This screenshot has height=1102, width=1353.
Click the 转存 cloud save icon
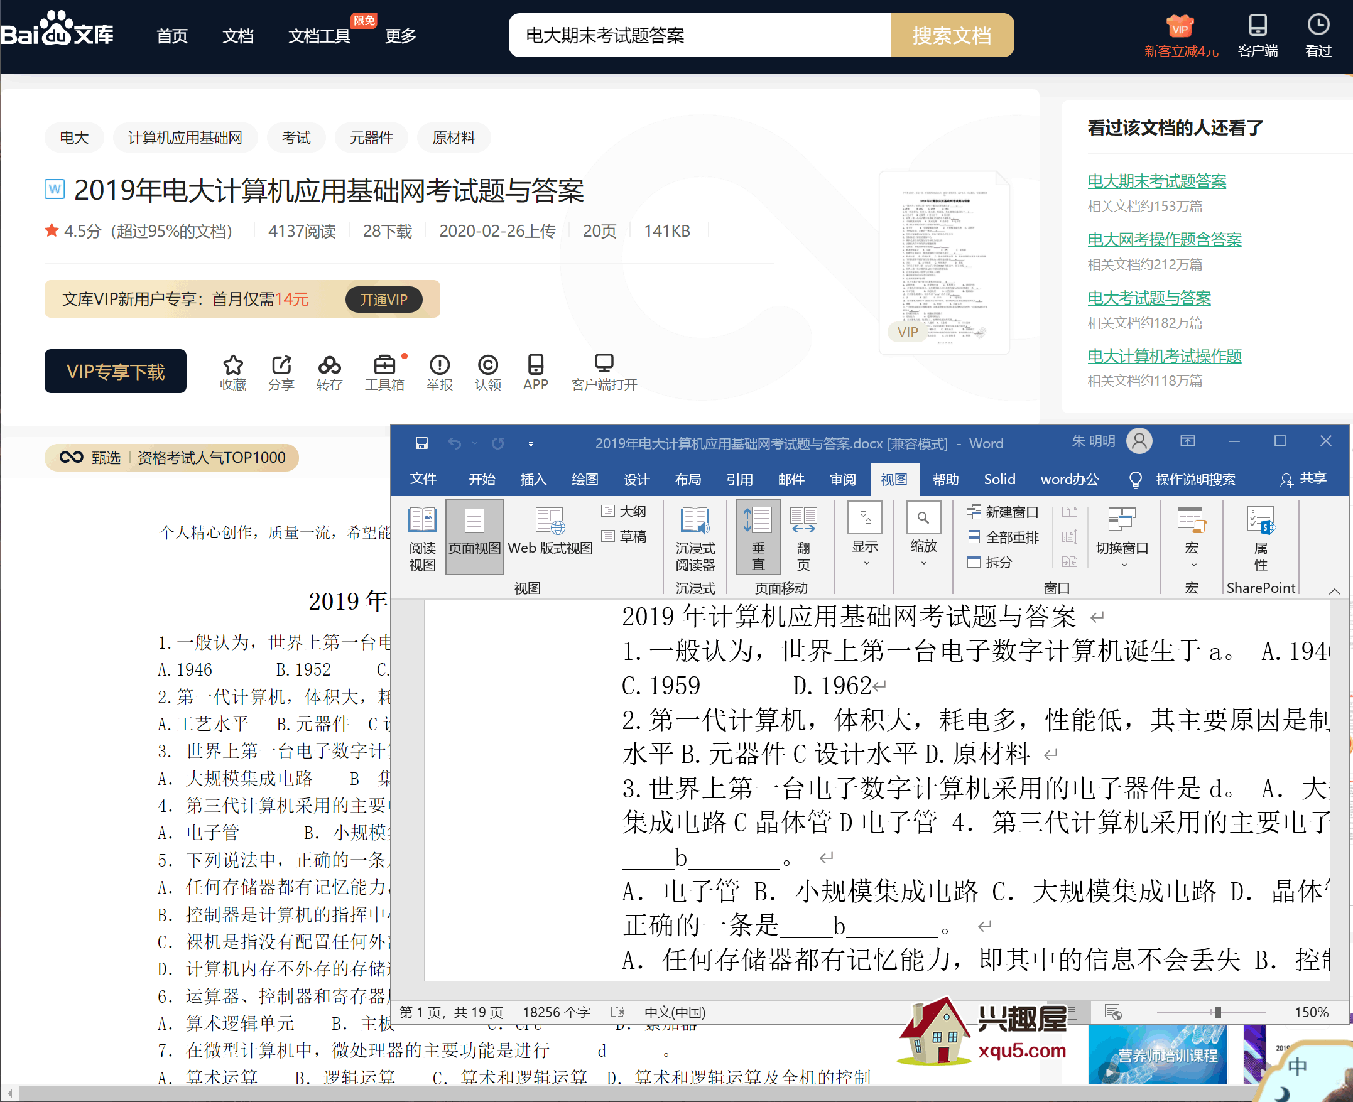(330, 365)
